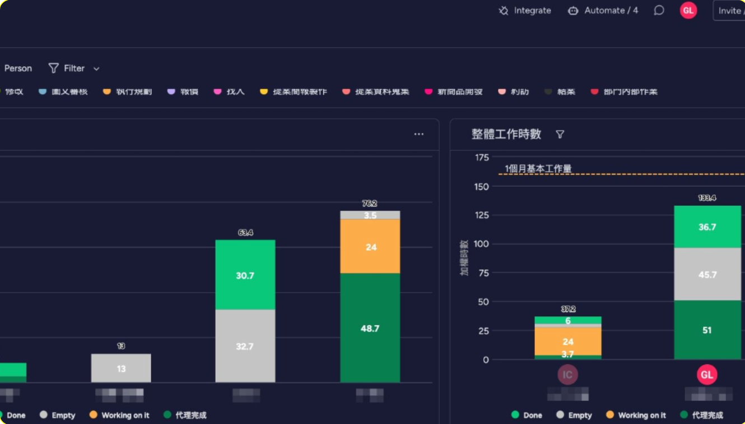Viewport: 745px width, 424px height.
Task: Click the IC person avatar under chart
Action: coord(568,374)
